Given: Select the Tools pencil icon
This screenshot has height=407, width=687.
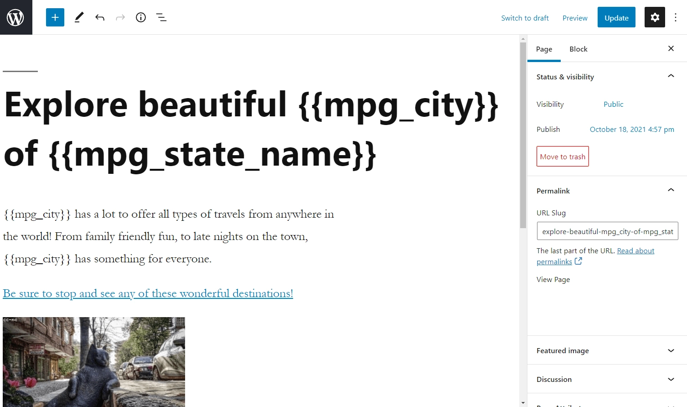Looking at the screenshot, I should [x=79, y=17].
